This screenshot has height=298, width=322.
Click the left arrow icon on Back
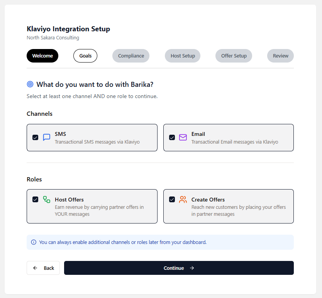click(x=36, y=268)
